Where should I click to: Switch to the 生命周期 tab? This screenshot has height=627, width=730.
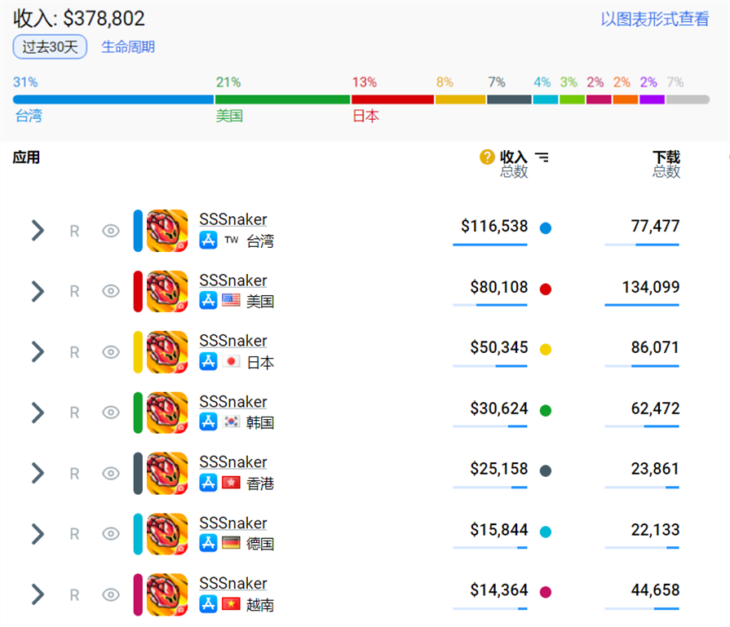[128, 47]
